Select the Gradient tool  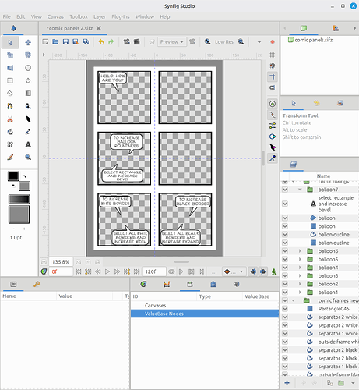click(x=28, y=94)
